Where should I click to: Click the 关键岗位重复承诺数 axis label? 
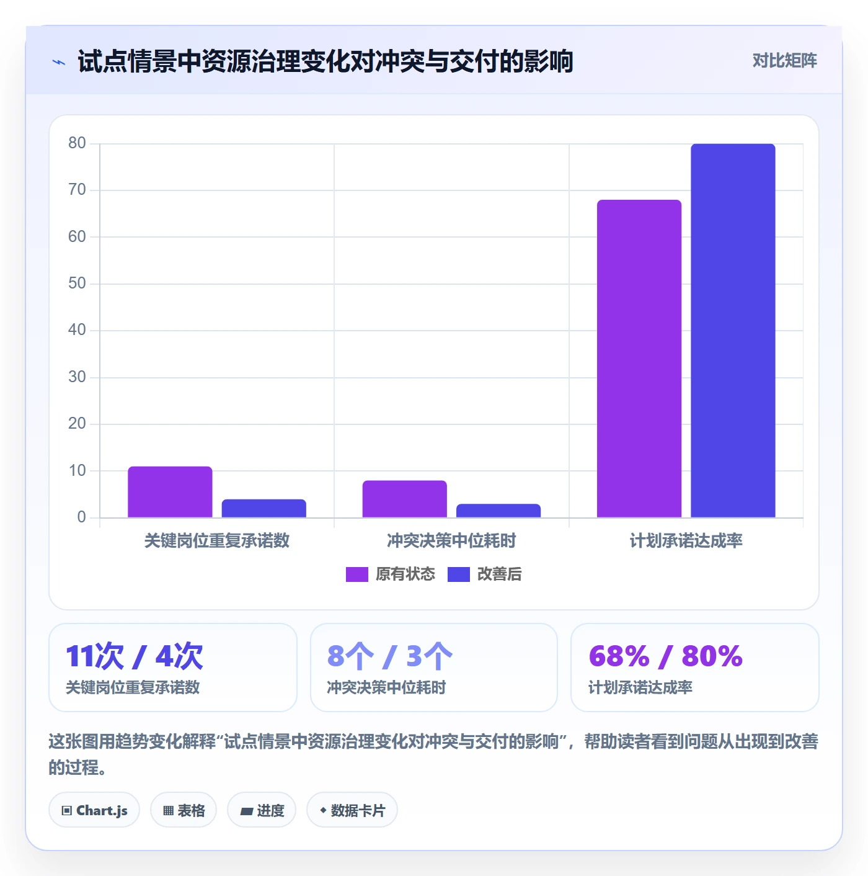217,541
